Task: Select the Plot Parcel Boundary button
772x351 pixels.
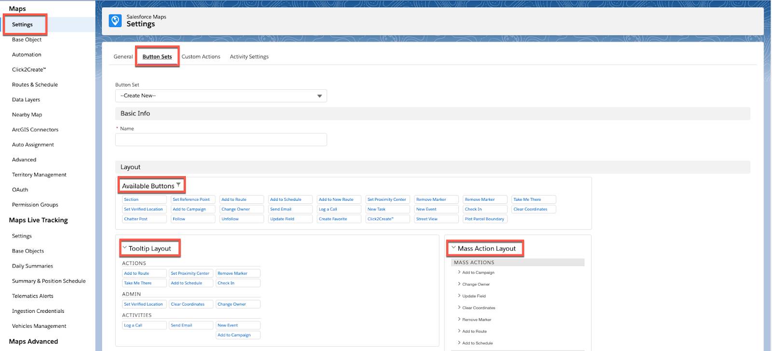Action: [485, 219]
